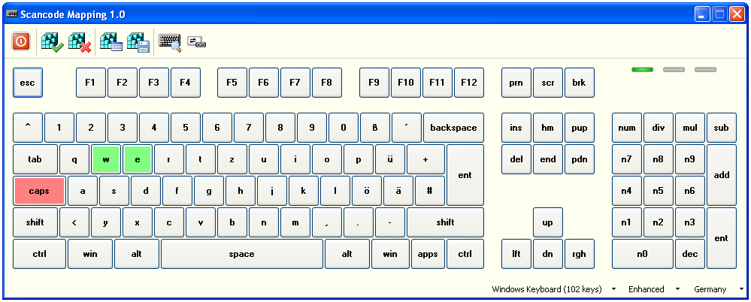Open the registry icon with calendar grid
The width and height of the screenshot is (751, 302).
pyautogui.click(x=111, y=42)
